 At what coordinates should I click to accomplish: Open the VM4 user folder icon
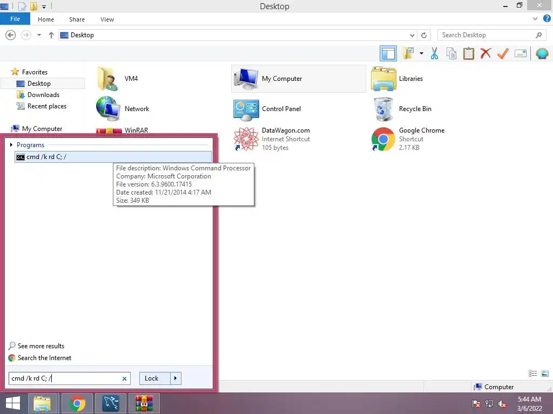(x=107, y=79)
